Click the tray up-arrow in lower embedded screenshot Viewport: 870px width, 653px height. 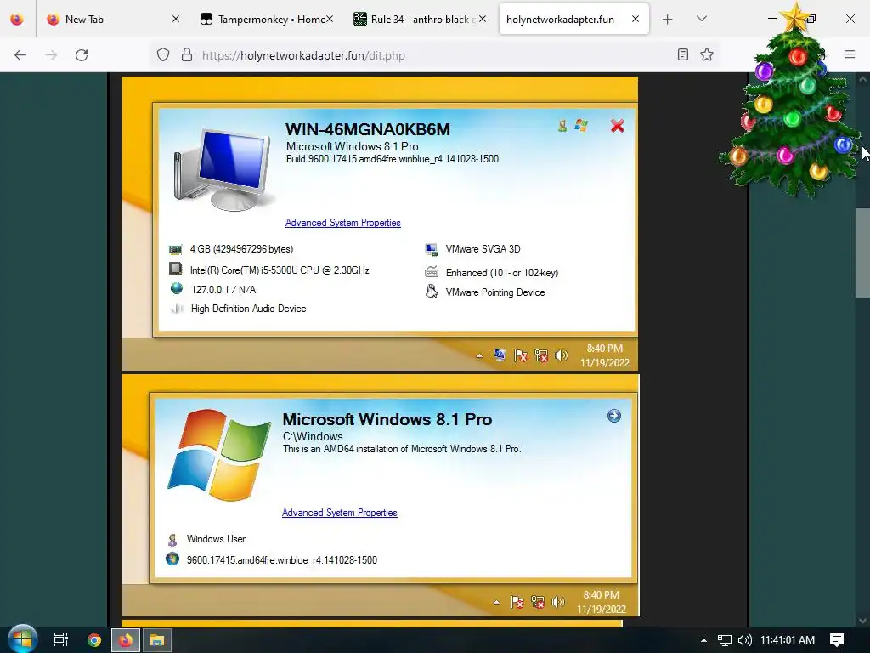[x=496, y=602]
